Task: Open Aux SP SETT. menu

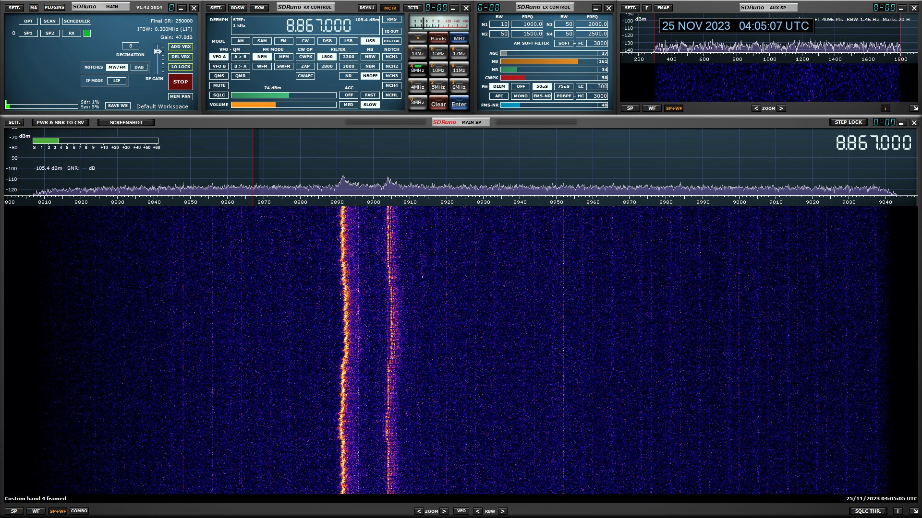Action: point(631,8)
